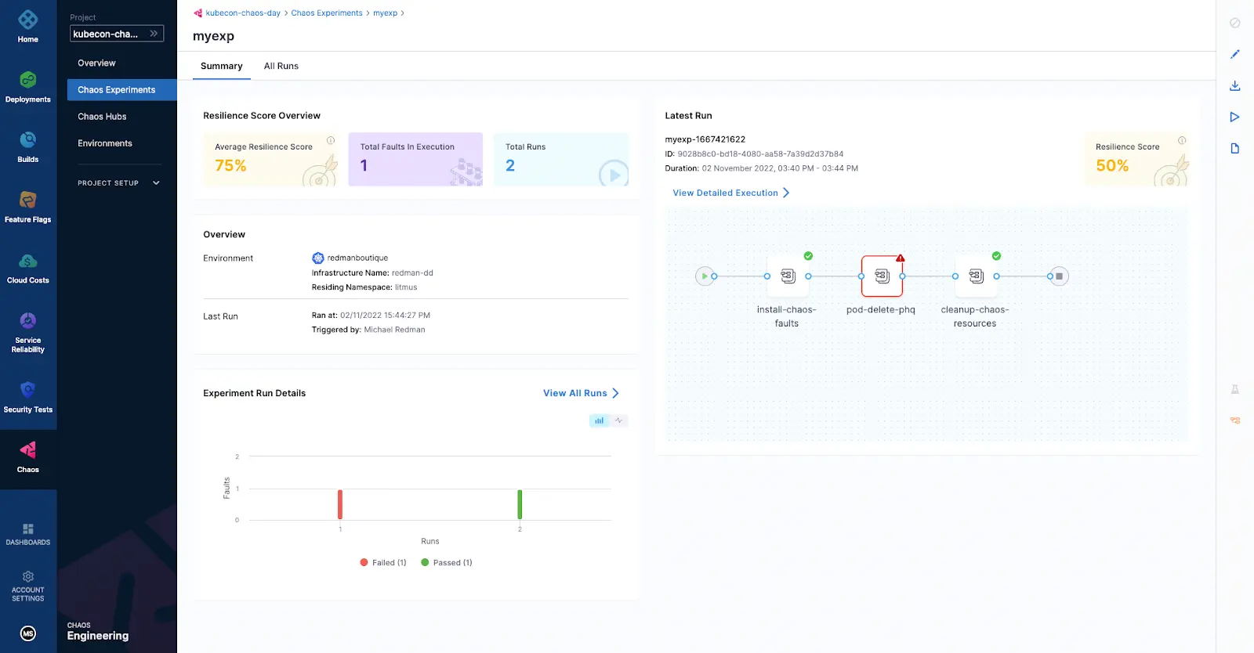
Task: Open the project selector kubecon-cha...
Action: point(117,34)
